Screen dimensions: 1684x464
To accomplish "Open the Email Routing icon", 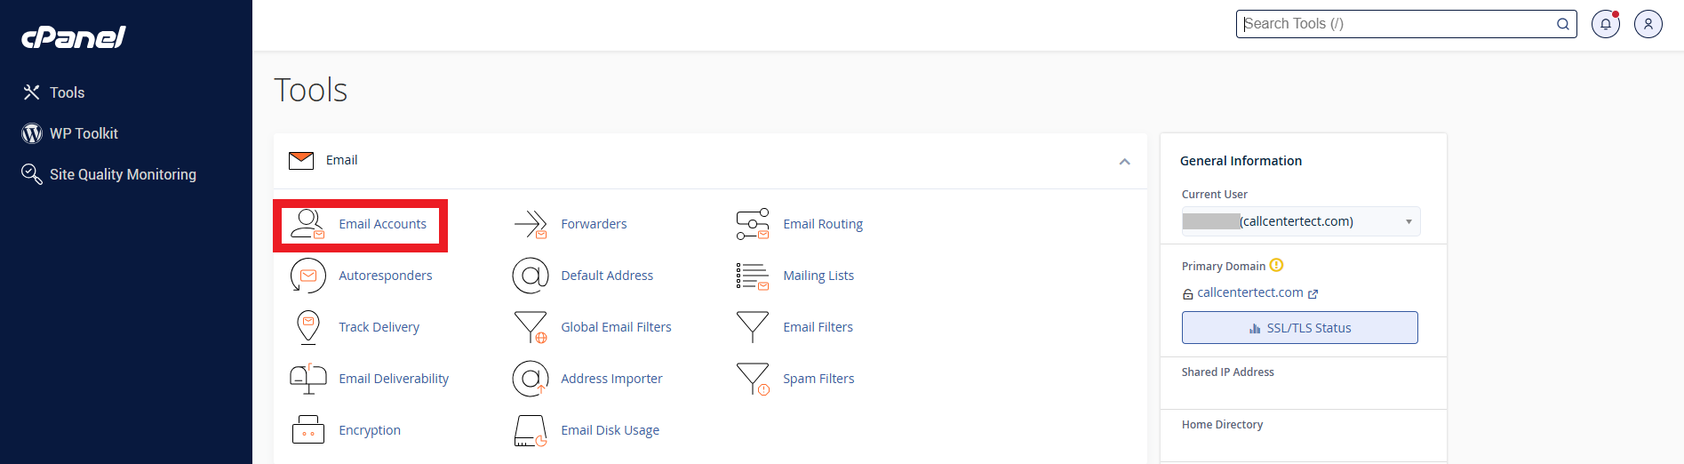I will (x=753, y=224).
